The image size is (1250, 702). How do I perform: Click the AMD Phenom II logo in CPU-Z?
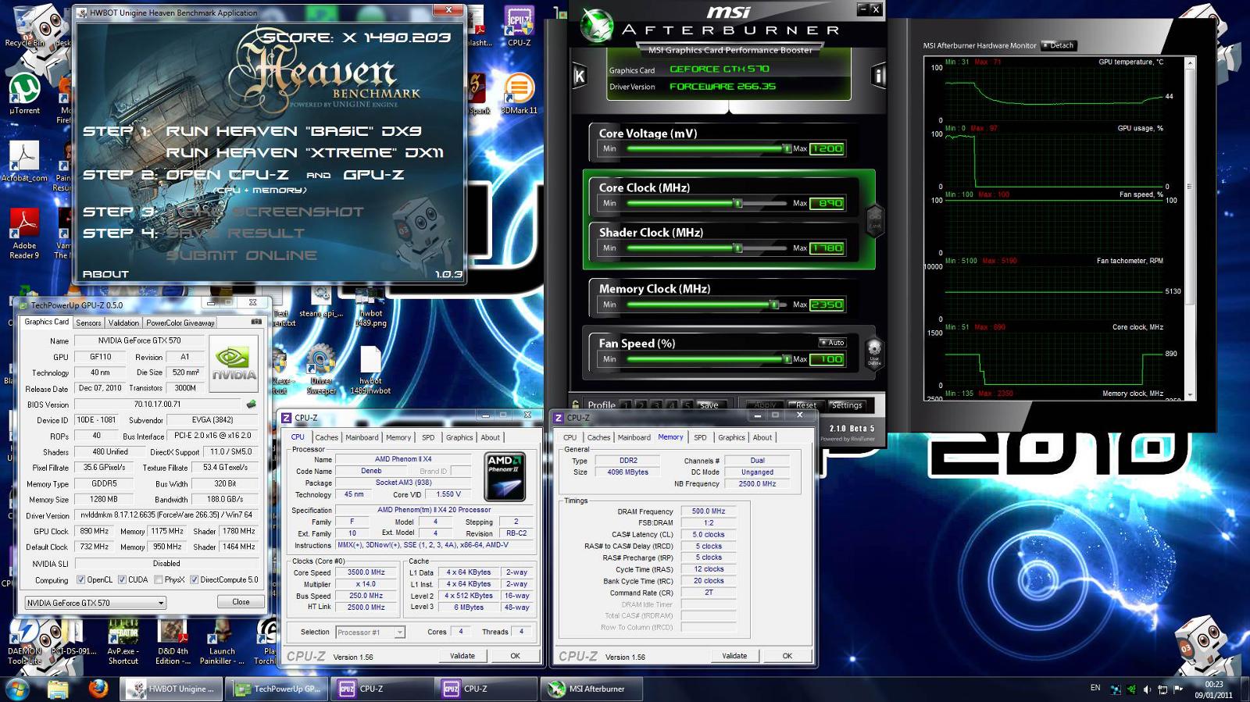(x=505, y=476)
